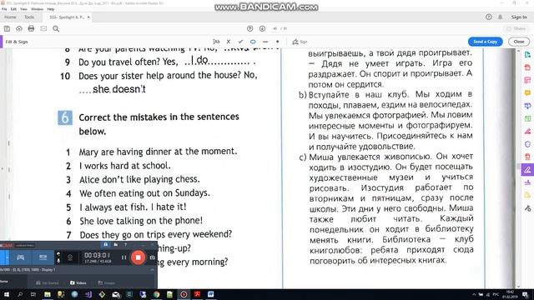534x300 pixels.
Task: Take a Bandicam screenshot with camera icon
Action: point(152,257)
